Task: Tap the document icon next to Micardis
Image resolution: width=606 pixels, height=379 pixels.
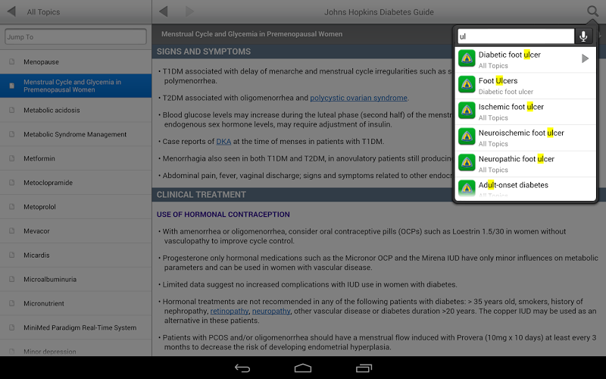Action: (x=12, y=255)
